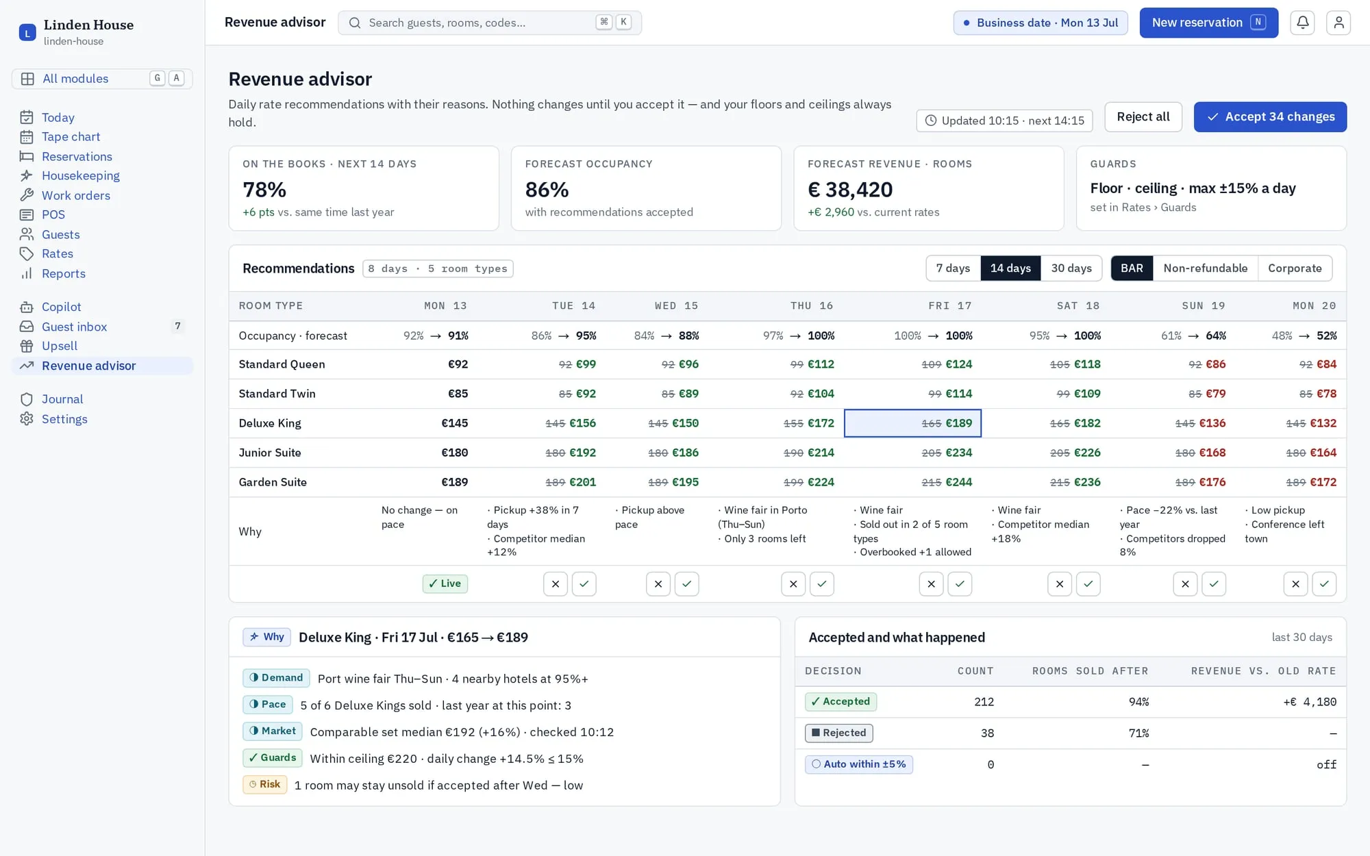
Task: Open Rates in the sidebar
Action: 102,254
